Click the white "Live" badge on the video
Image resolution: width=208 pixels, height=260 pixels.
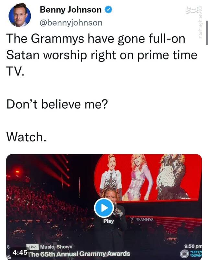click(33, 247)
